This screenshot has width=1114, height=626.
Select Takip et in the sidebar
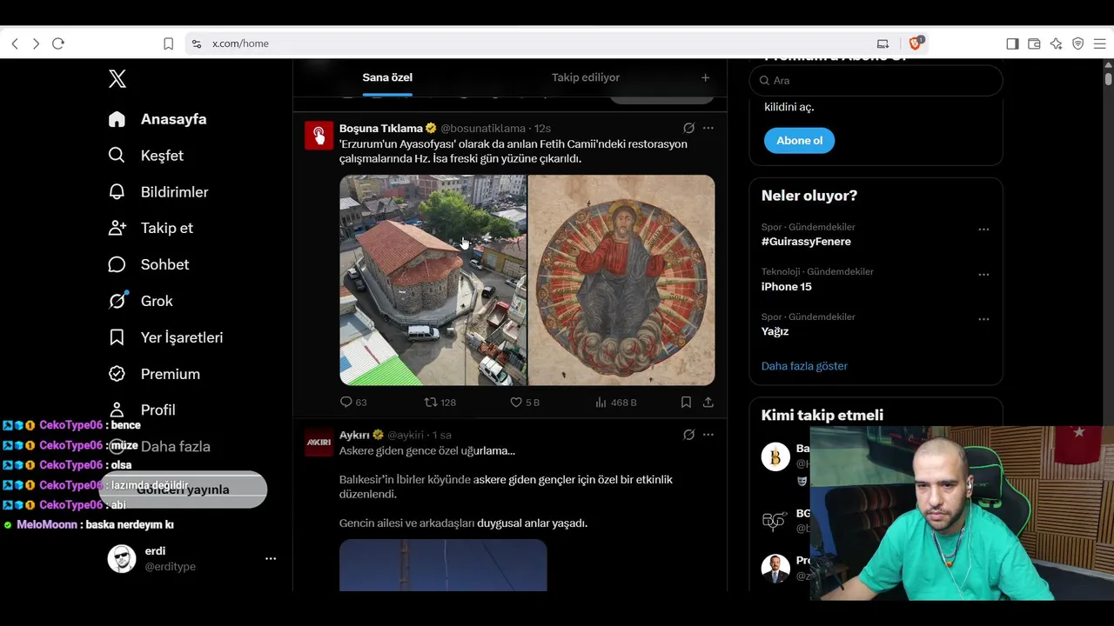pyautogui.click(x=151, y=228)
